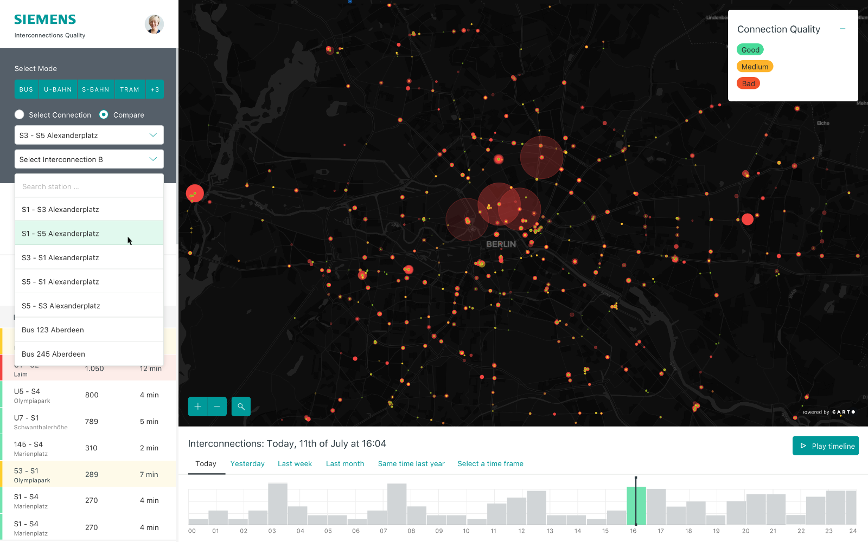Screen dimensions: 868x542
Task: Select the 145 - S4 Marienplatz row
Action: click(x=88, y=448)
